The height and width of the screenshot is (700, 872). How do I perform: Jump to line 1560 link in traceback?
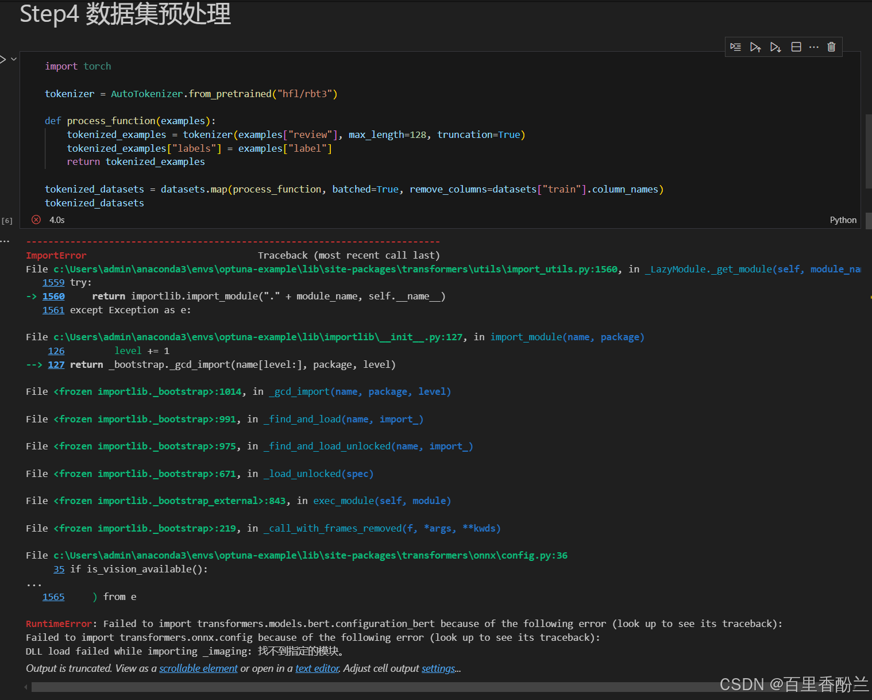click(x=53, y=297)
